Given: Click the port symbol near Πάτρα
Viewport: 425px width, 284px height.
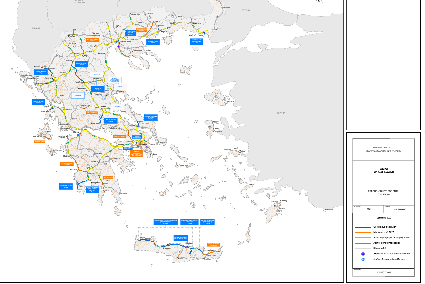Looking at the screenshot, I should 78,135.
